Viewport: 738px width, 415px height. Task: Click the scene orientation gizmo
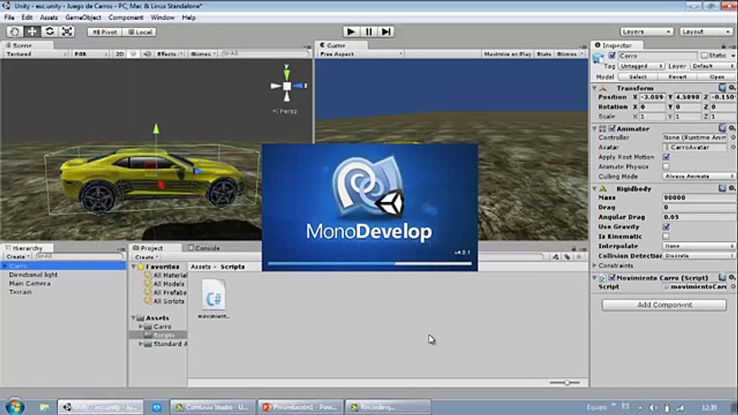(x=287, y=86)
